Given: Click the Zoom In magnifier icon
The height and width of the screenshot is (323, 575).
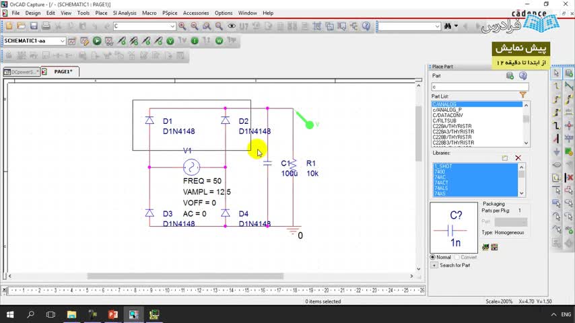Looking at the screenshot, I should (x=182, y=26).
